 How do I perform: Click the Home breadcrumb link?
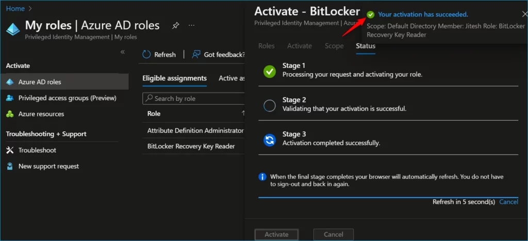(x=15, y=9)
